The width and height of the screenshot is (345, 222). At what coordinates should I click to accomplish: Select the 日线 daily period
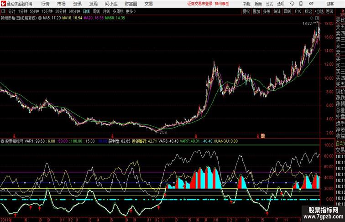[x=86, y=11]
